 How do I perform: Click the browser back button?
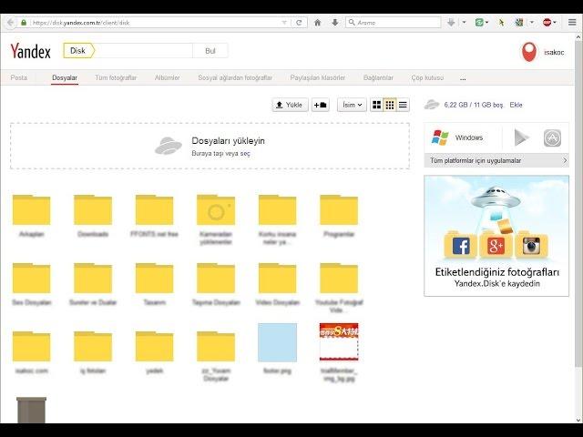click(10, 22)
